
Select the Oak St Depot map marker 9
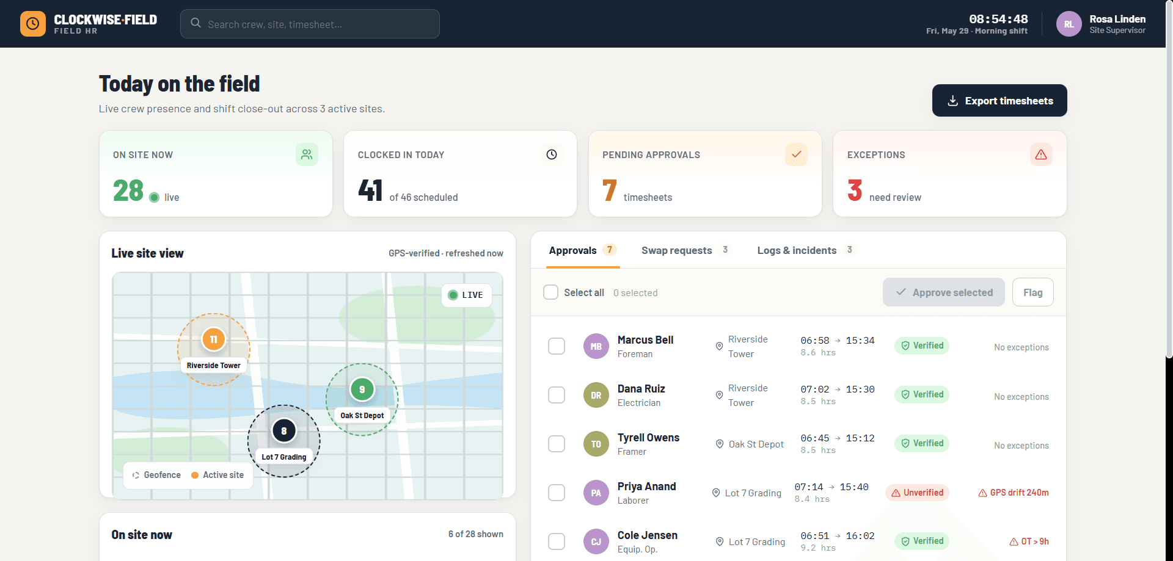point(362,389)
